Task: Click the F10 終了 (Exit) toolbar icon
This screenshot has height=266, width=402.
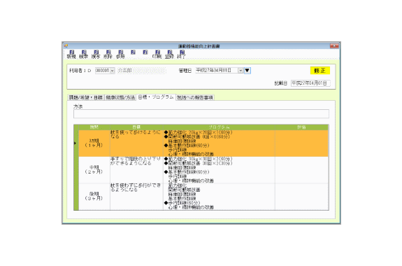Action: tap(182, 54)
